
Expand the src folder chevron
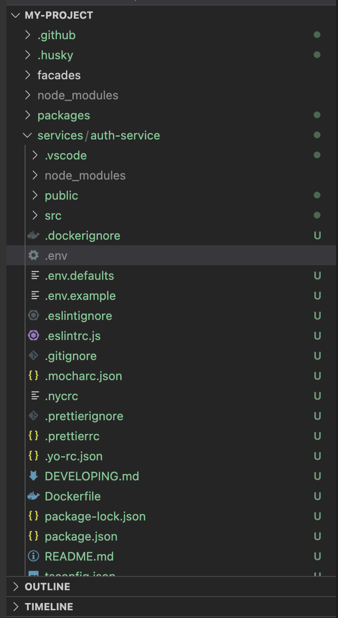point(35,216)
